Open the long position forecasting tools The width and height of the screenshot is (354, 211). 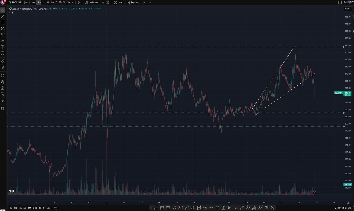pos(3,35)
